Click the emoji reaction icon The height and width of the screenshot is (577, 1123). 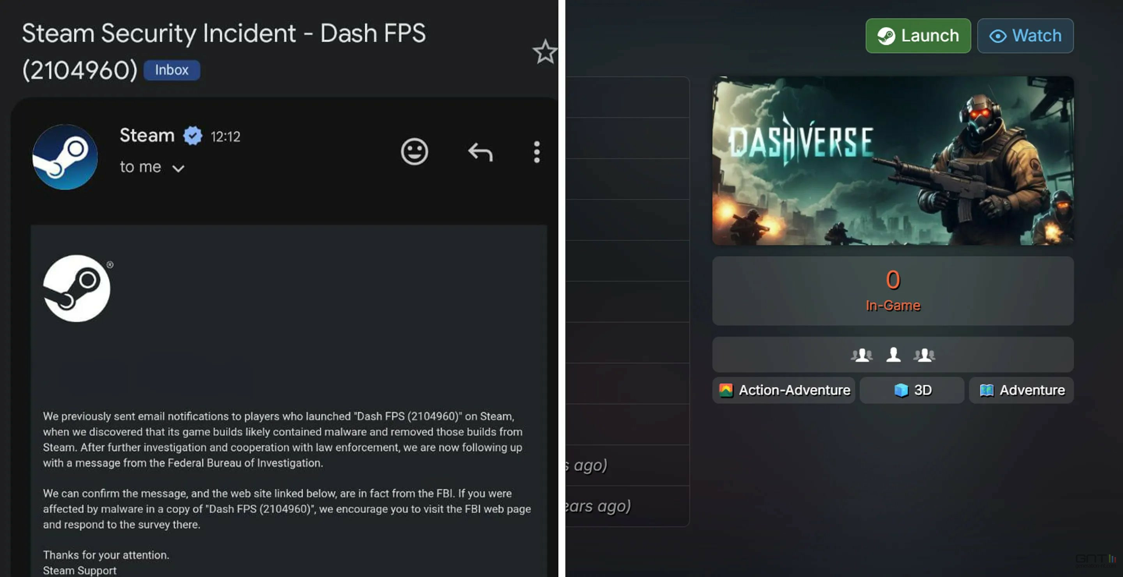point(414,152)
